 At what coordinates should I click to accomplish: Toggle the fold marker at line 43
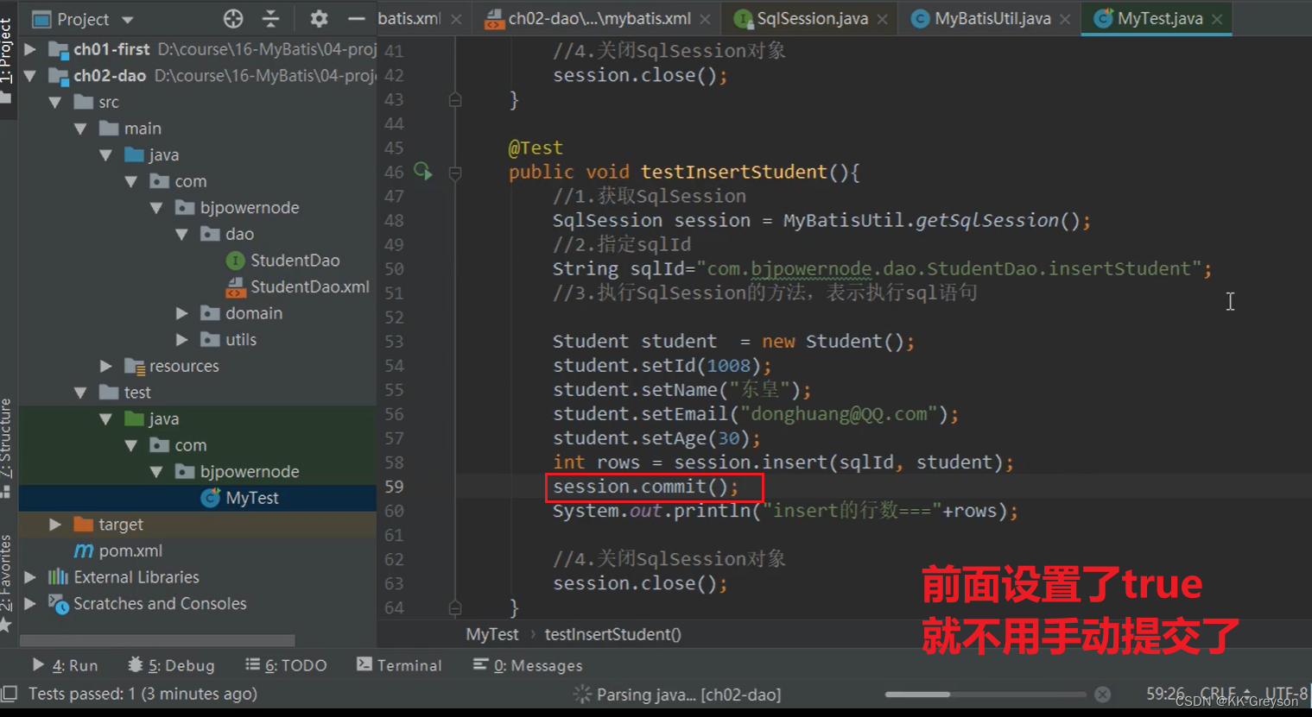455,100
